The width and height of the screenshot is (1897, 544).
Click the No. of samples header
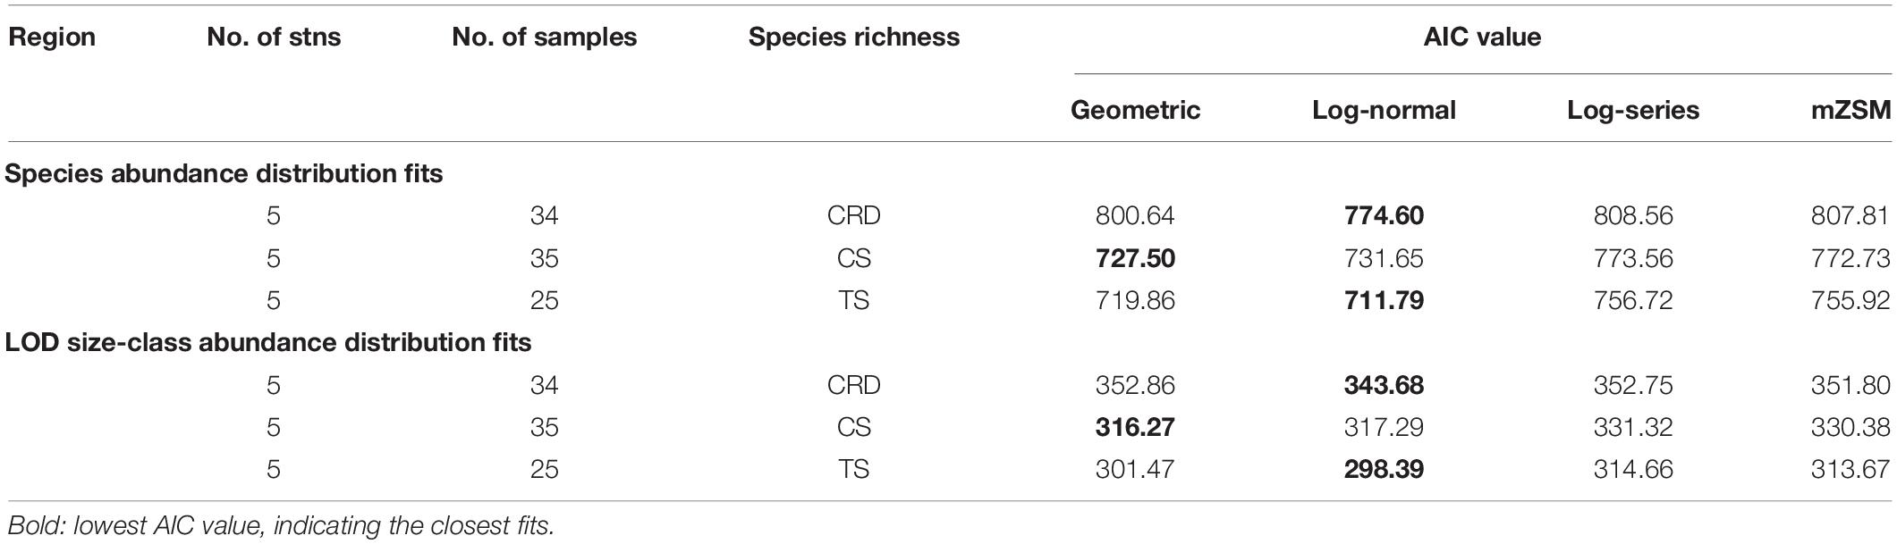[x=545, y=38]
